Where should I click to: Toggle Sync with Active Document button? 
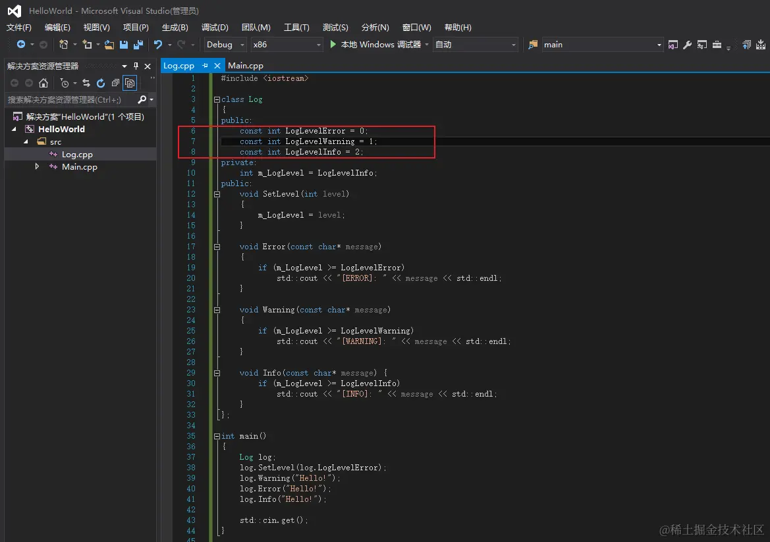[86, 83]
